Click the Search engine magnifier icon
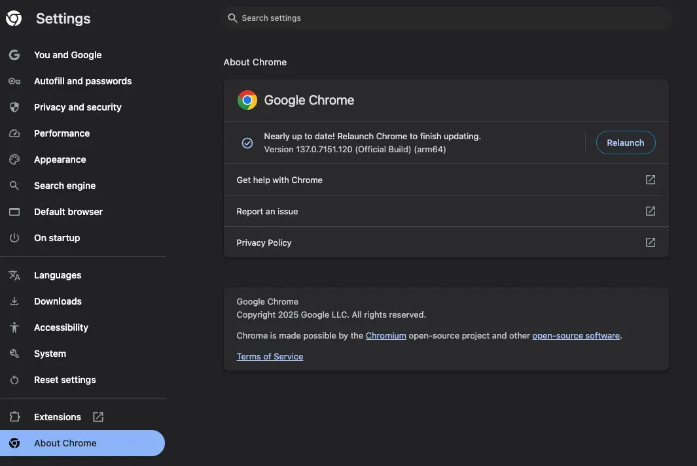 click(14, 186)
